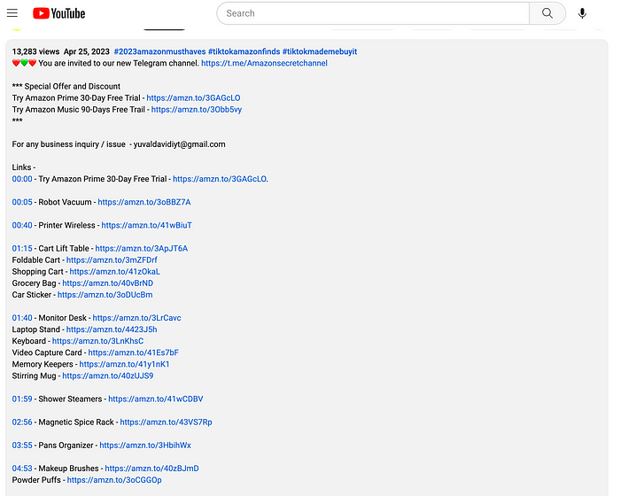Open the Laptop Stand link
The height and width of the screenshot is (496, 620).
(x=112, y=329)
